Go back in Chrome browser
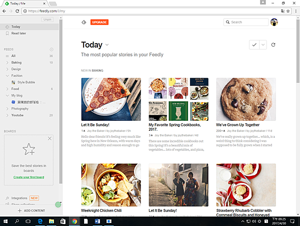Screen dimensions: 300x226 [4, 11]
